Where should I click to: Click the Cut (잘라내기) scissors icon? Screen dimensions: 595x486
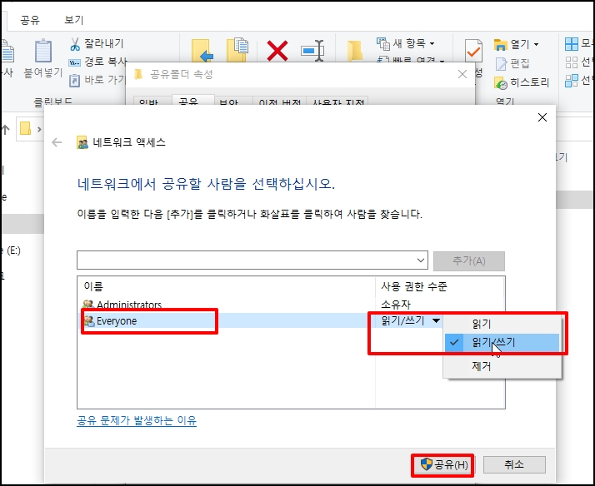pos(75,44)
